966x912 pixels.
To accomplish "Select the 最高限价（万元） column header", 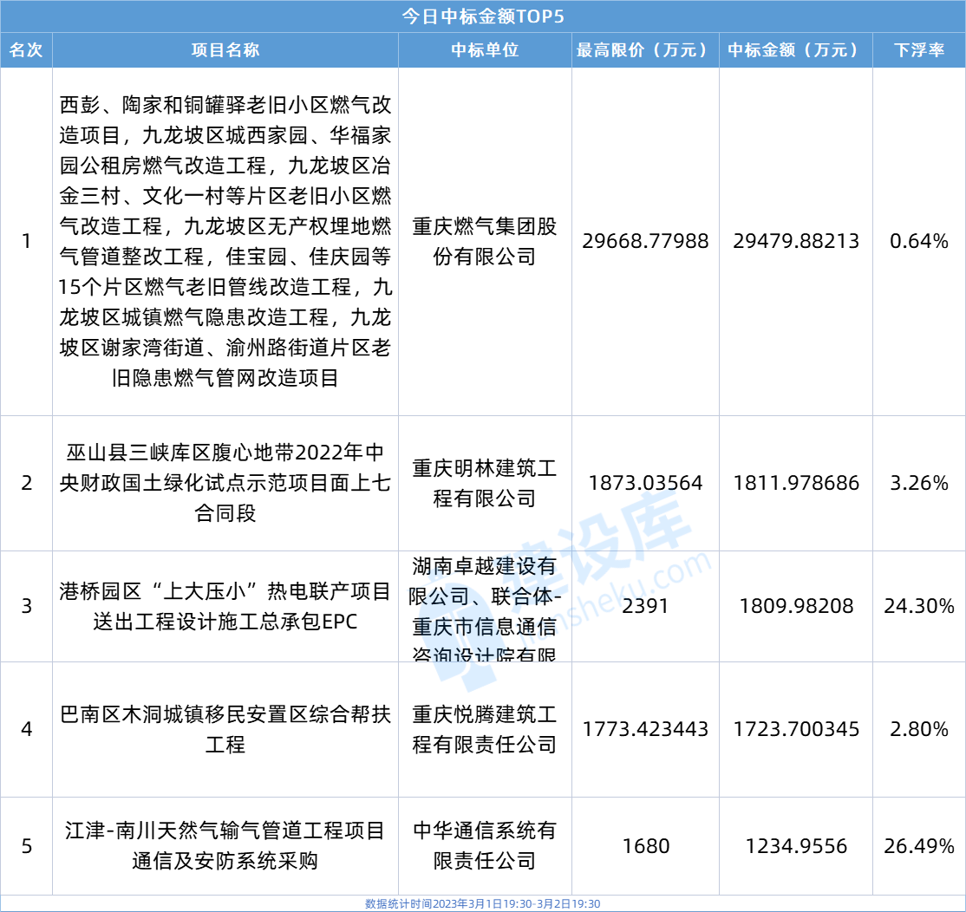I will pos(645,50).
